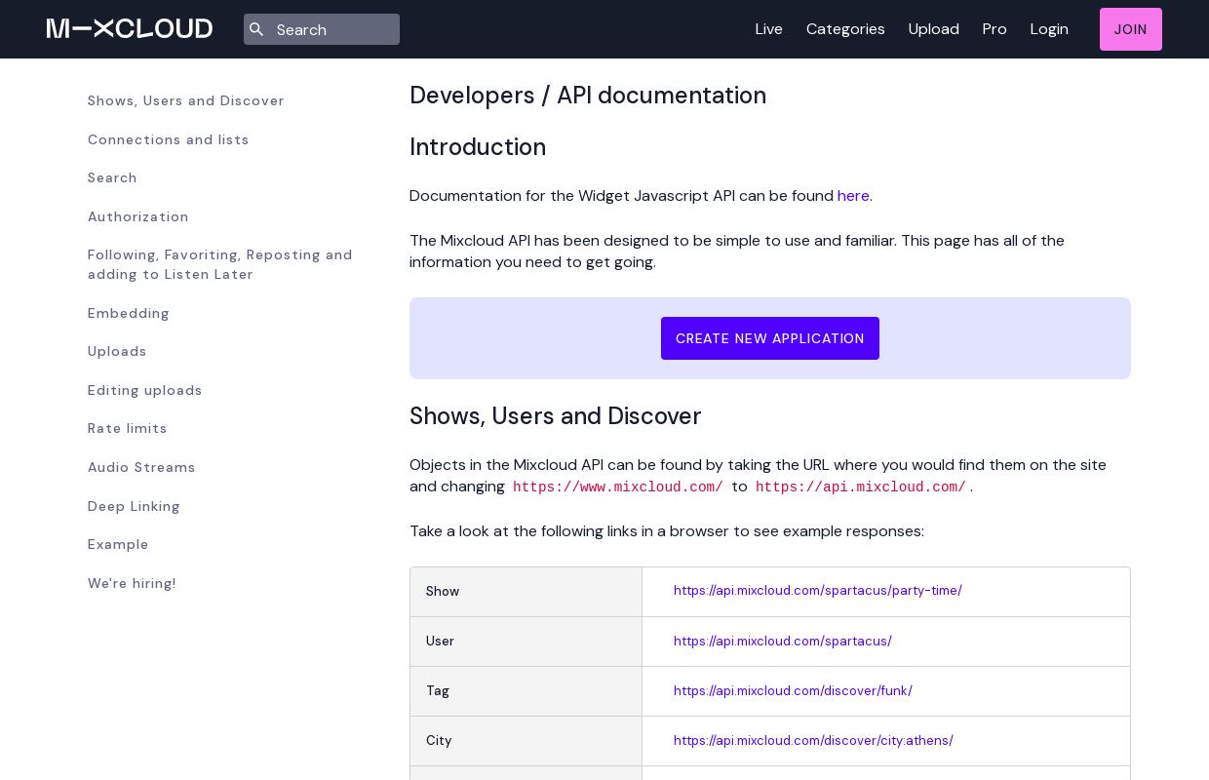The width and height of the screenshot is (1209, 780).
Task: Open the city:athens API link
Action: [x=813, y=740]
